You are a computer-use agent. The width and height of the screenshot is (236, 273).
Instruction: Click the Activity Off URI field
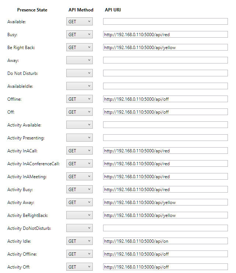165,267
